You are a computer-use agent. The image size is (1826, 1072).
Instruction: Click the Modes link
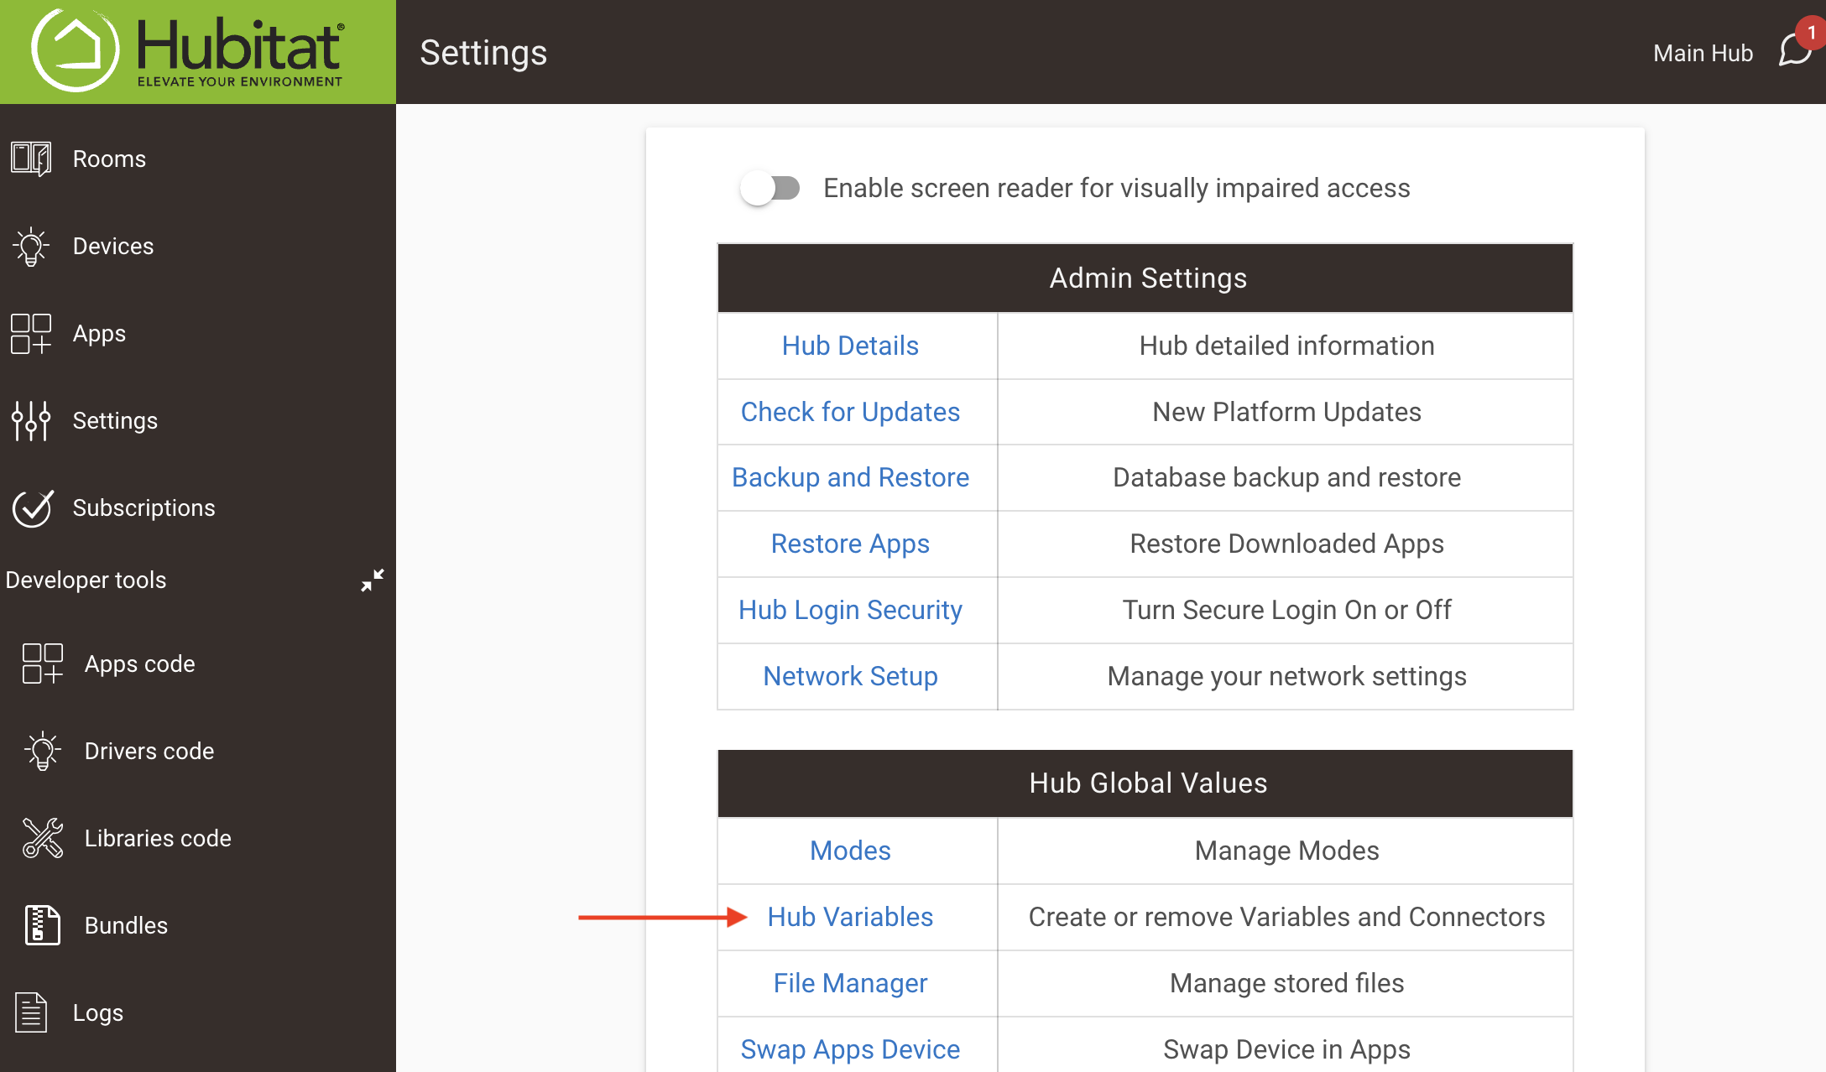pyautogui.click(x=850, y=851)
